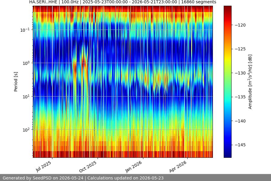Click the amplitude colorbar gradient

click(x=227, y=82)
